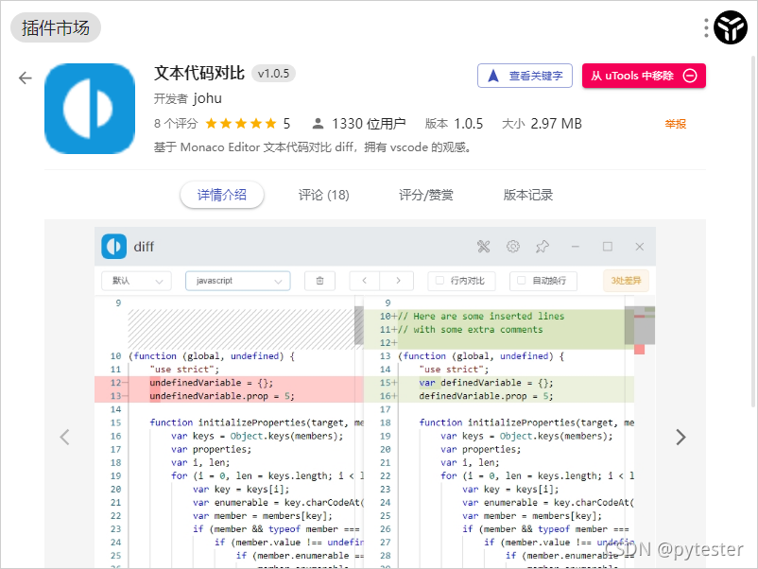Show previous screenshot in carousel
The height and width of the screenshot is (569, 758).
(x=65, y=437)
